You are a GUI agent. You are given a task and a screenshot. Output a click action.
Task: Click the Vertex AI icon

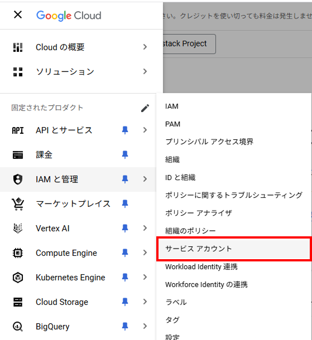[x=18, y=229]
